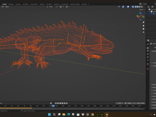Open the outliner editor type dropdown

tap(149, 7)
